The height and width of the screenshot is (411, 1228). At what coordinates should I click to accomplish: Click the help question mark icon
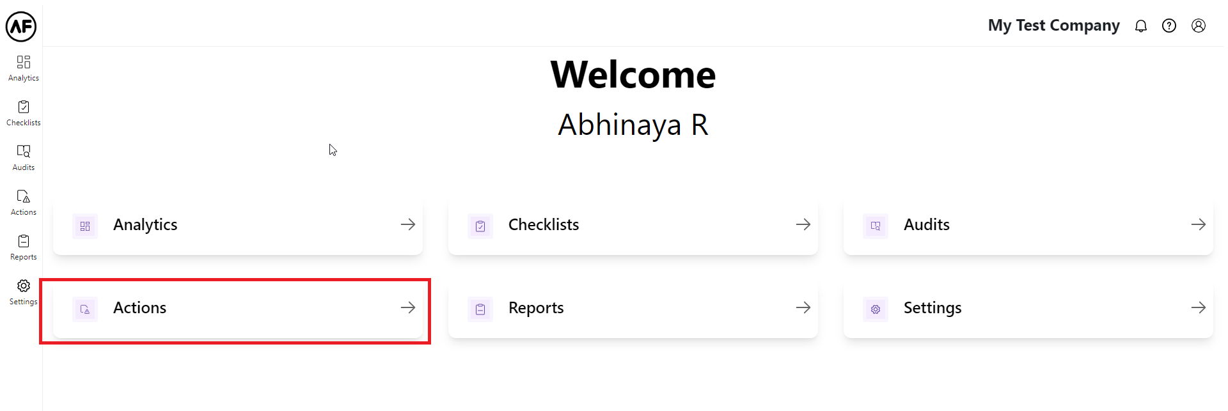tap(1169, 26)
